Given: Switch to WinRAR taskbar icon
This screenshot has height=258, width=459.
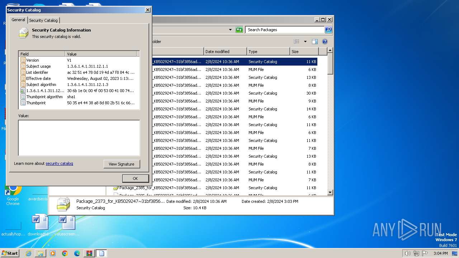Looking at the screenshot, I should (x=89, y=253).
